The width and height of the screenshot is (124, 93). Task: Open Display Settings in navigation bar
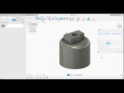tap(77, 75)
